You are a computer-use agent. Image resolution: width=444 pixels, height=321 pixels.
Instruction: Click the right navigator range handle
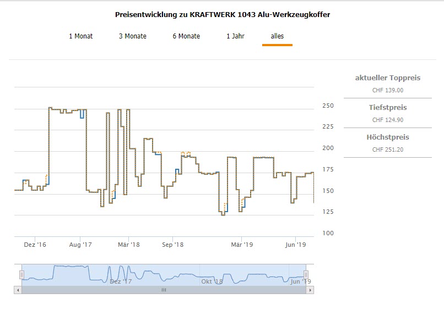click(x=306, y=274)
